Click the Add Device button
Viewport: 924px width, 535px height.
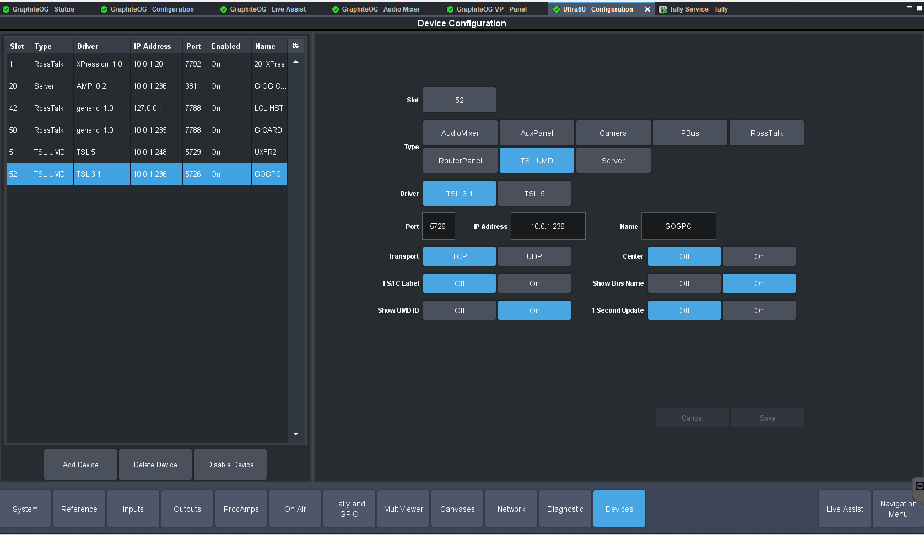point(80,465)
